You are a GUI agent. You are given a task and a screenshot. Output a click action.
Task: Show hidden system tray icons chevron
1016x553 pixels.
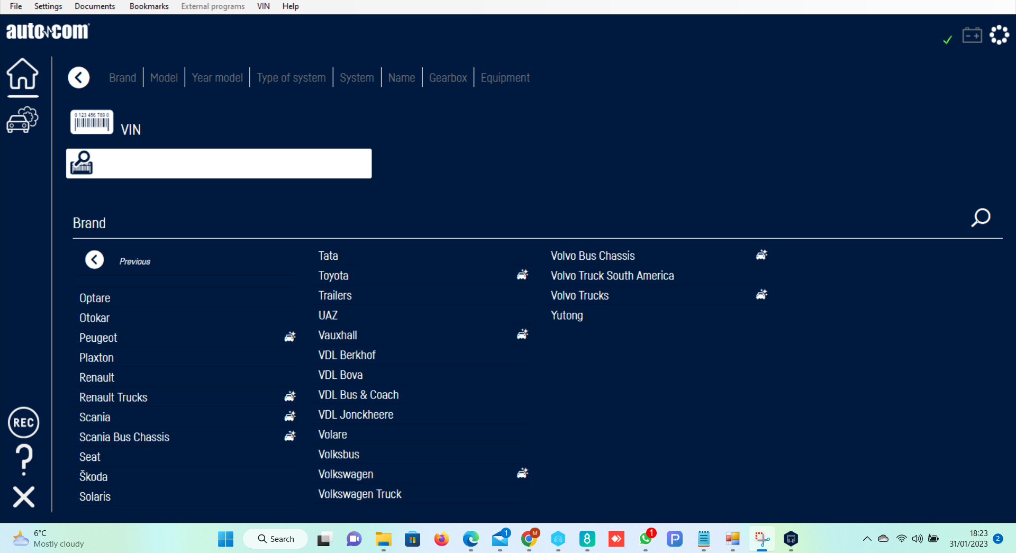click(867, 539)
